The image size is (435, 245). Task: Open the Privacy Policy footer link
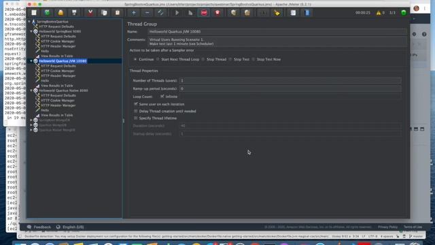click(x=387, y=227)
